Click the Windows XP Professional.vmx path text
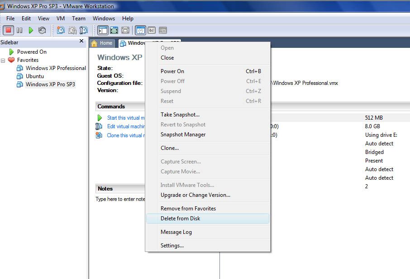This screenshot has width=410, height=279. 304,83
